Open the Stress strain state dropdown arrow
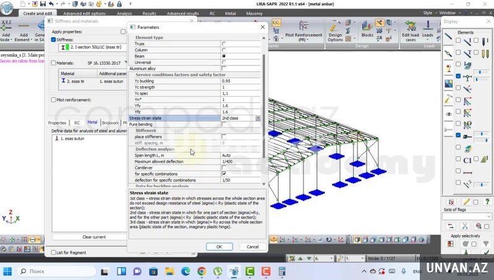The width and height of the screenshot is (494, 280). [x=258, y=118]
